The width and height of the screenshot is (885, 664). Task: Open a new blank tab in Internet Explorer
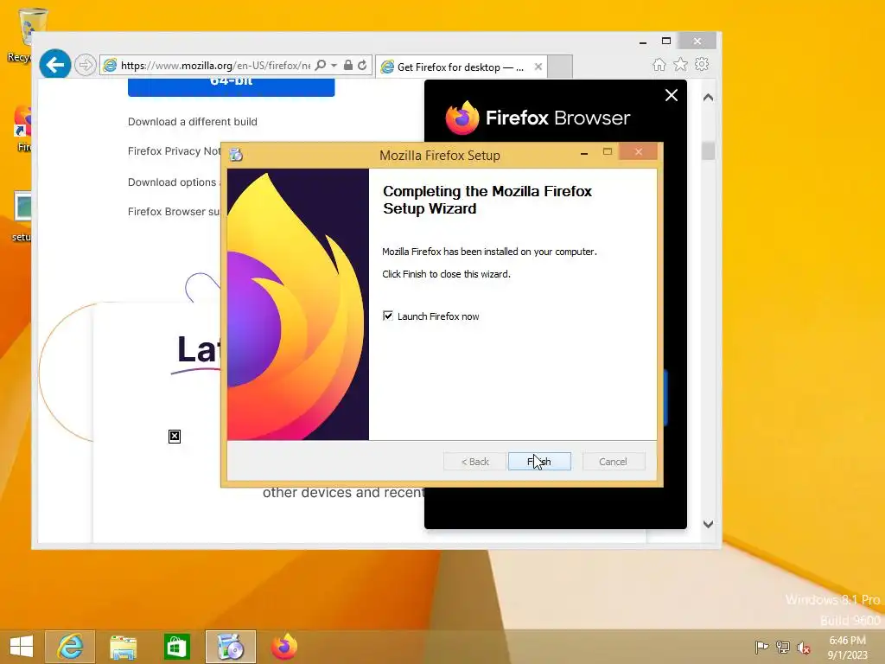coord(560,67)
